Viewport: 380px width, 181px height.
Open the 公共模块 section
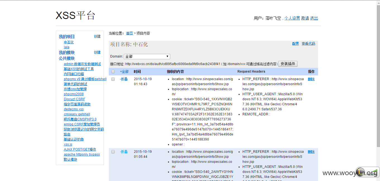(x=67, y=58)
